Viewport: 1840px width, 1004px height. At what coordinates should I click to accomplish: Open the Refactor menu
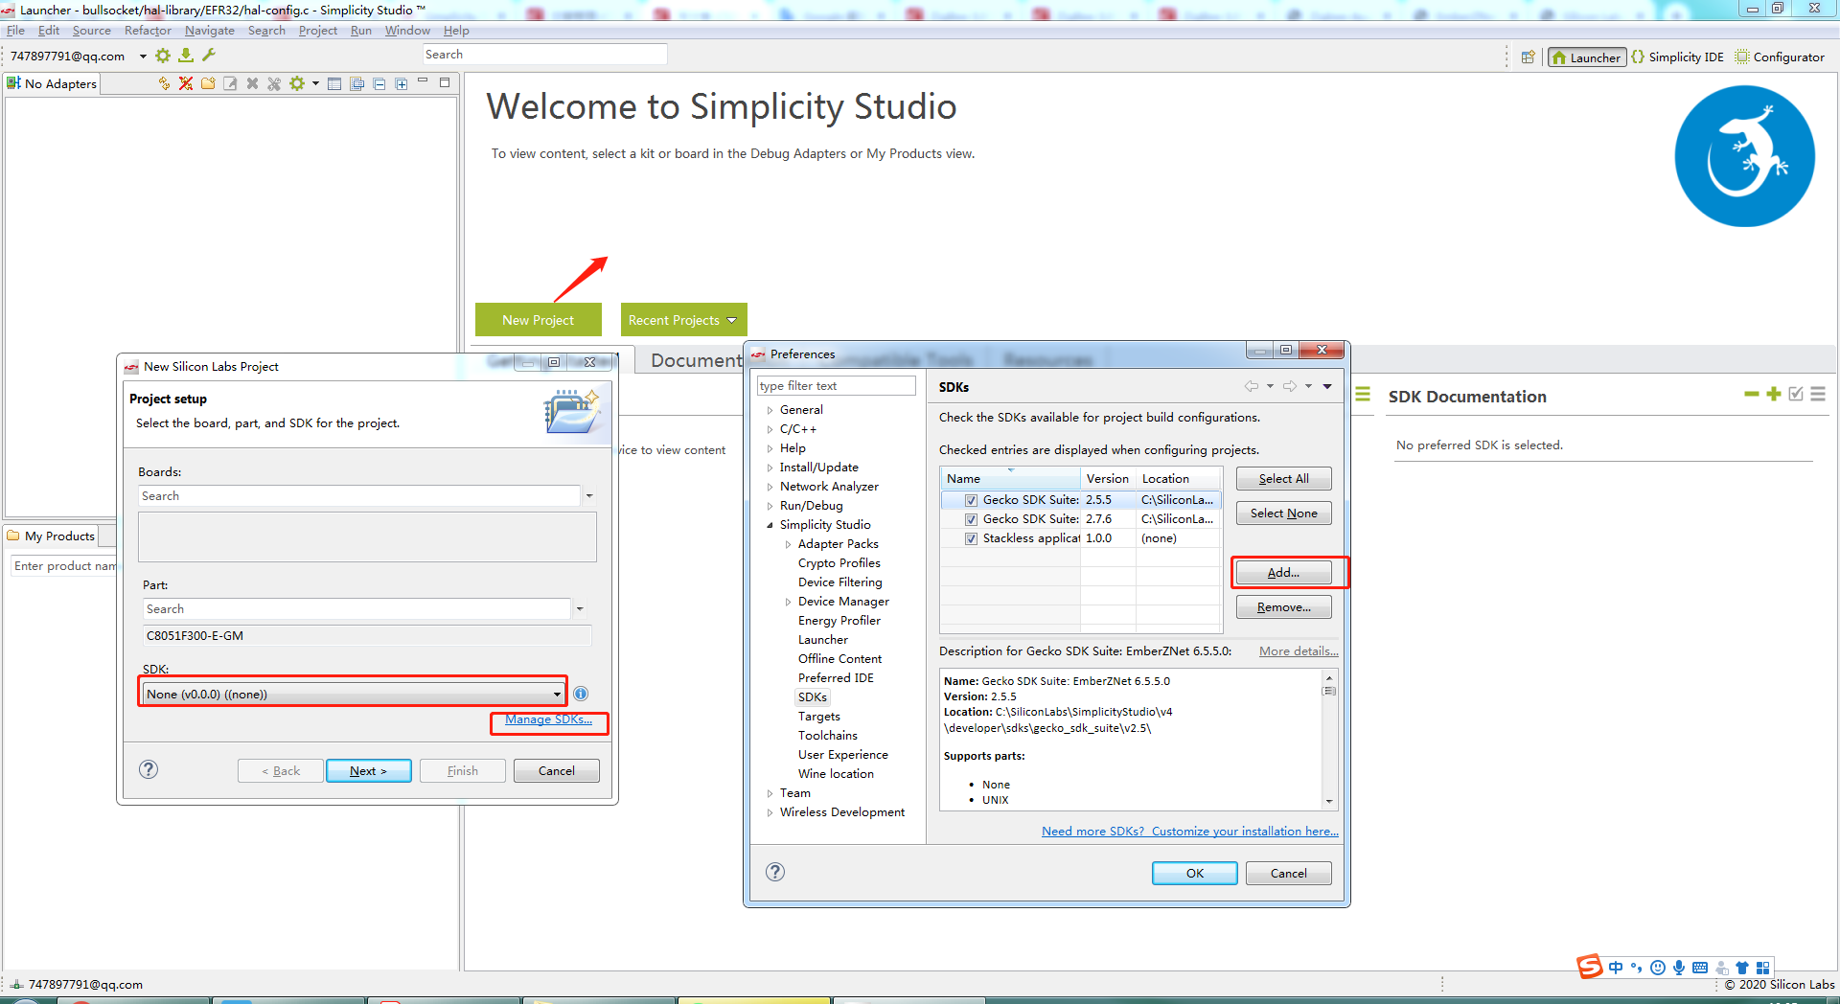pos(148,31)
